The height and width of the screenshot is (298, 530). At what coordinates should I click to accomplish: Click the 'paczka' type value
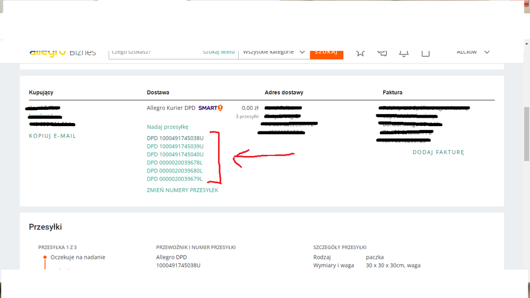[375, 257]
